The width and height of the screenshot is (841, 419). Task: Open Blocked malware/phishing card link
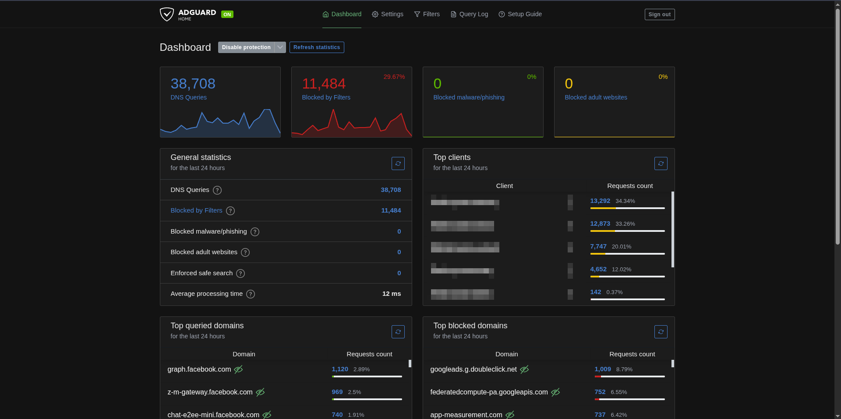click(469, 97)
